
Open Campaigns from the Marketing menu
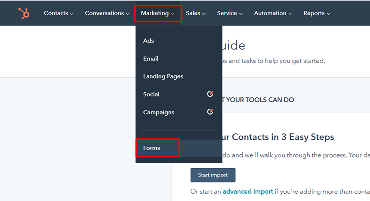(179, 112)
